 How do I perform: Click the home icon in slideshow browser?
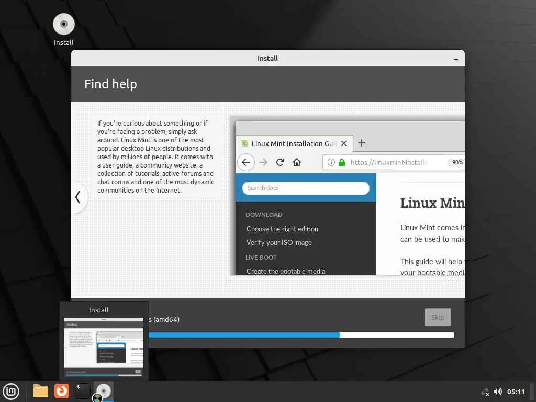tap(297, 162)
